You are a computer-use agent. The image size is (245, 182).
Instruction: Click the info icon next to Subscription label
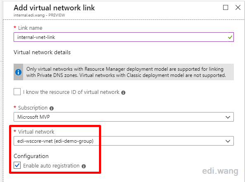coord(52,108)
